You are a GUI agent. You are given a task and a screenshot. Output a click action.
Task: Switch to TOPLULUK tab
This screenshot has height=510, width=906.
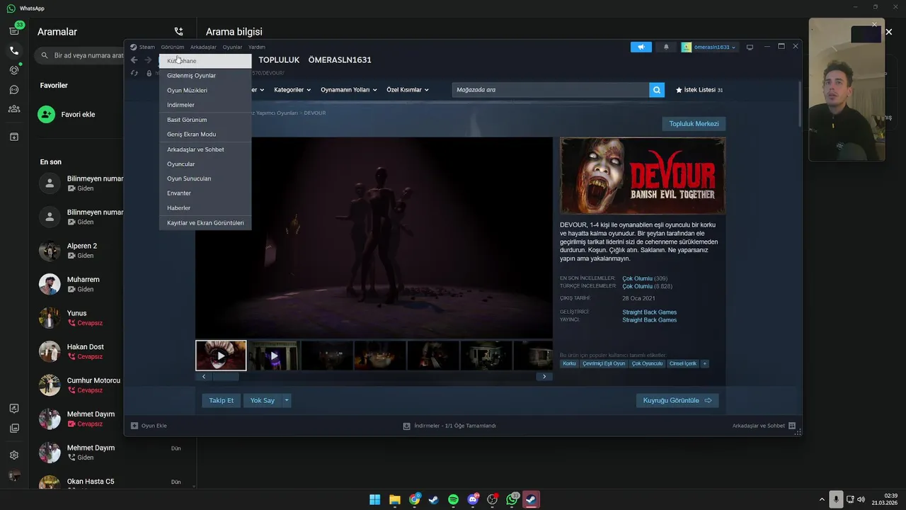(x=279, y=60)
